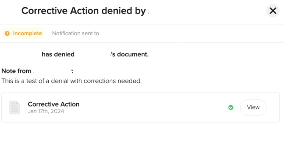Click the denial note text about corrections needed

[72, 81]
